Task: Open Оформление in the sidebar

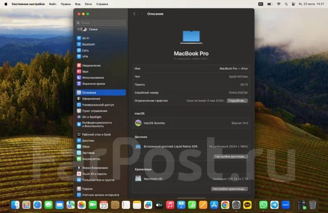Action: [x=100, y=99]
